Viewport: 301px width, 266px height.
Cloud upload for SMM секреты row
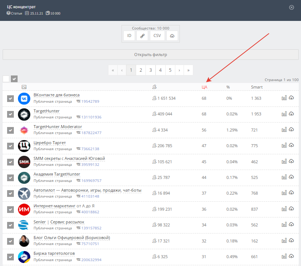tap(291, 161)
